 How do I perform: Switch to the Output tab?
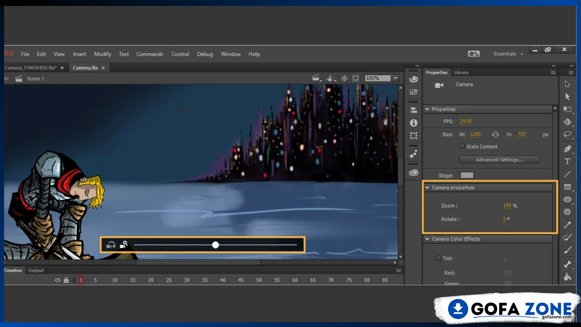pyautogui.click(x=36, y=270)
